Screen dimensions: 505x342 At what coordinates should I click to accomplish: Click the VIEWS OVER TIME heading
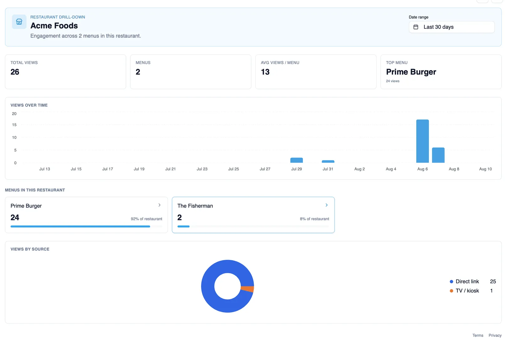pos(29,105)
